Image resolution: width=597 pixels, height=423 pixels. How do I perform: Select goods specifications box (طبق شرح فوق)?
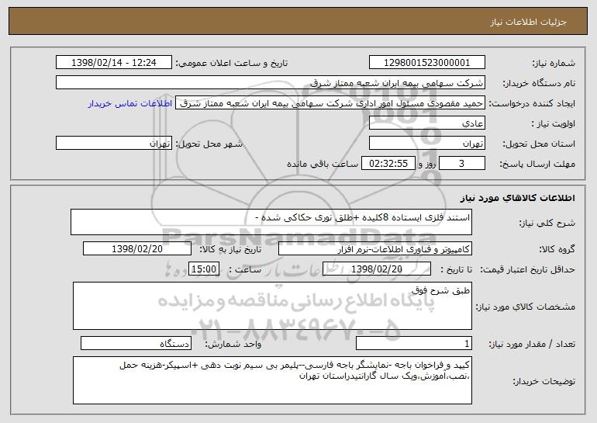point(272,306)
